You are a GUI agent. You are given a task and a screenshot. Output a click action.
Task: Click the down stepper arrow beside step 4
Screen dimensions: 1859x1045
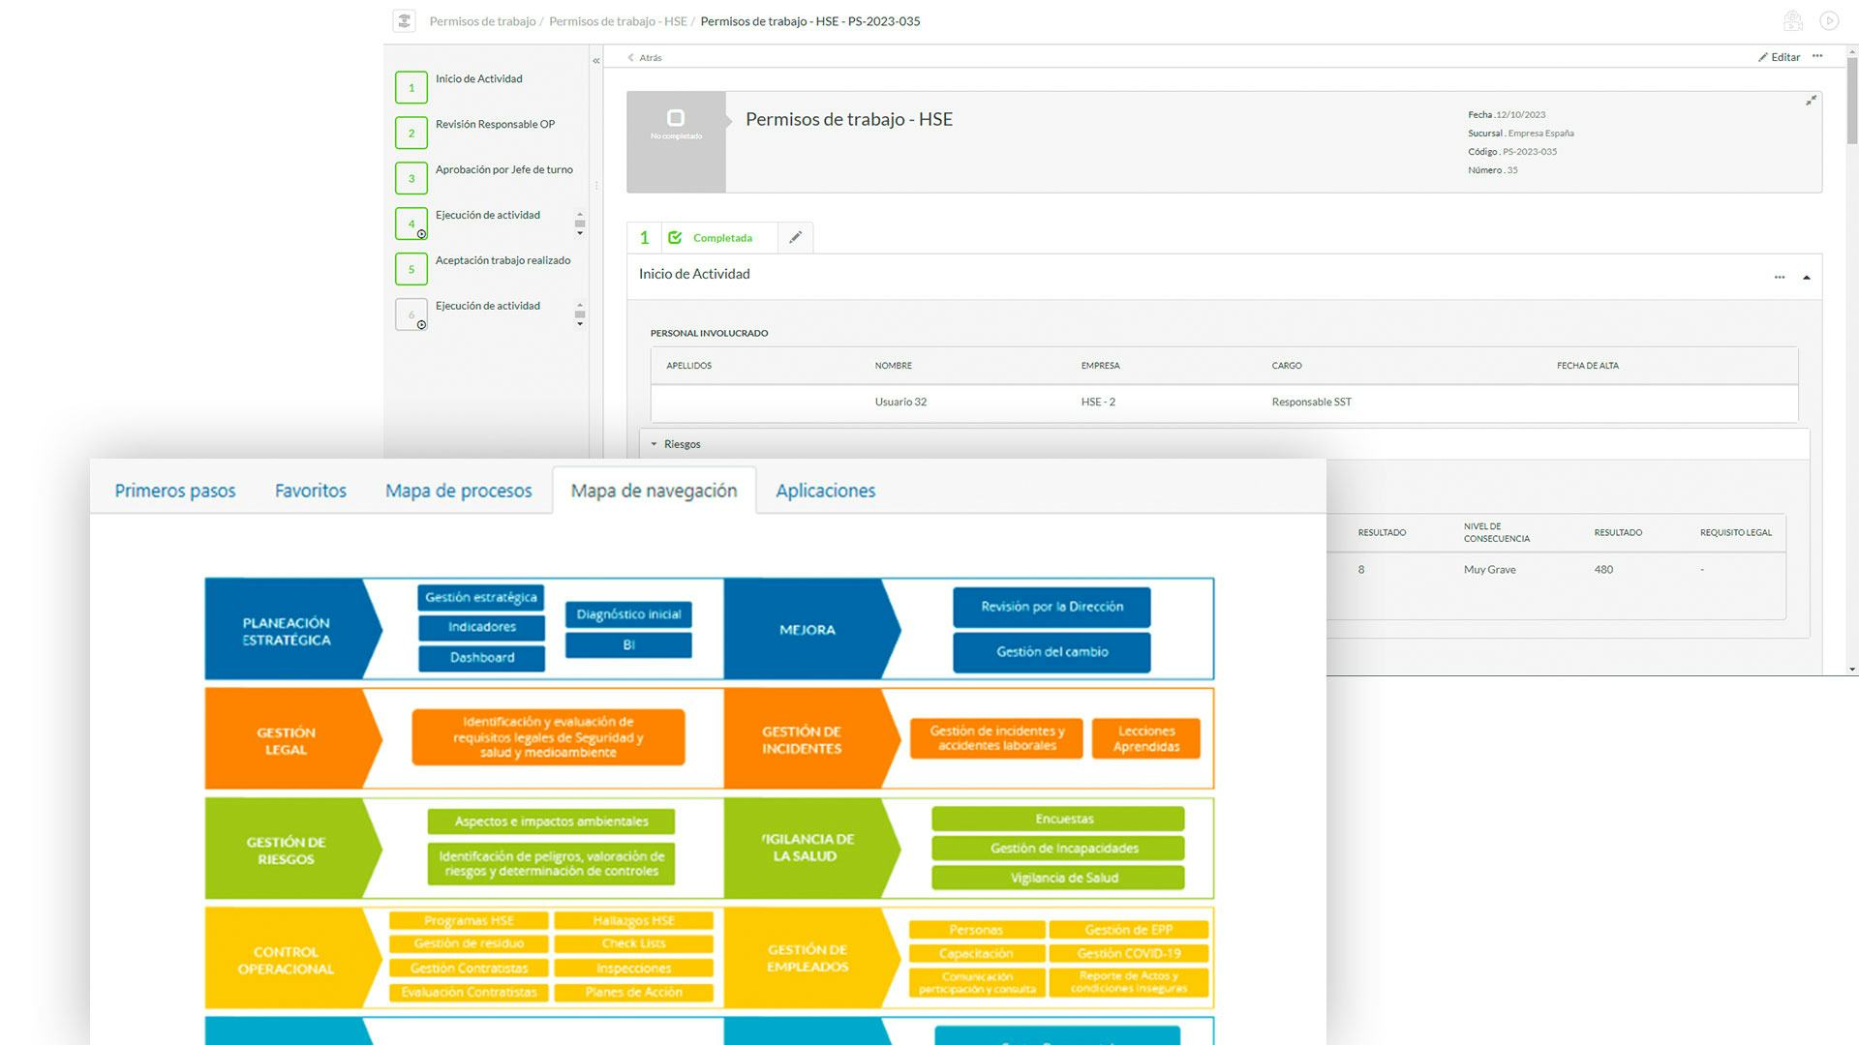click(579, 233)
